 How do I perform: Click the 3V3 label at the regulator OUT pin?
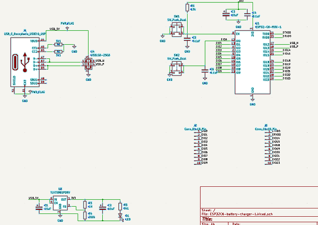73,198
